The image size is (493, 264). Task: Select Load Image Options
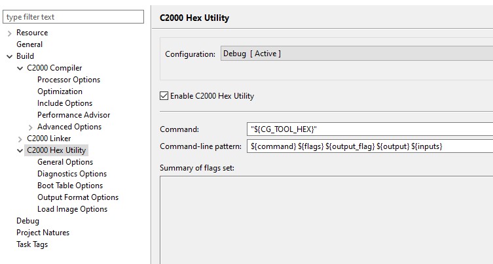tap(72, 209)
